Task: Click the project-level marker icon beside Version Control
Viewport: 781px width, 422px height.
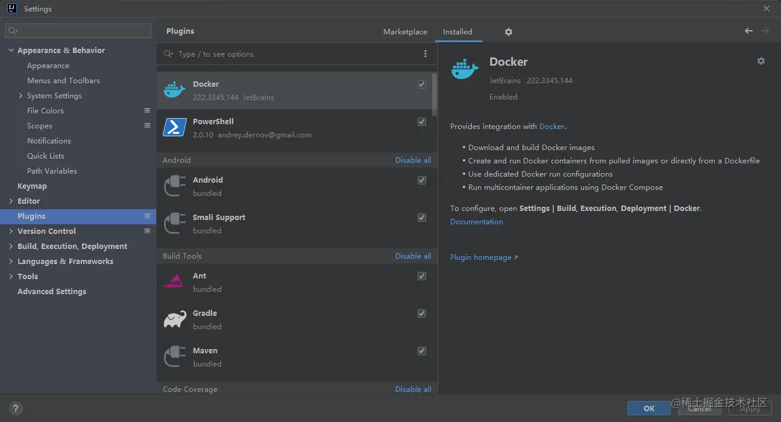Action: click(x=147, y=231)
